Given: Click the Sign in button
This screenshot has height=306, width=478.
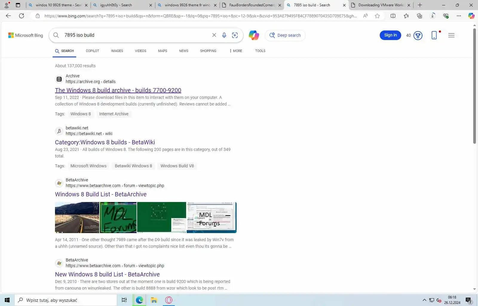Looking at the screenshot, I should [x=390, y=35].
